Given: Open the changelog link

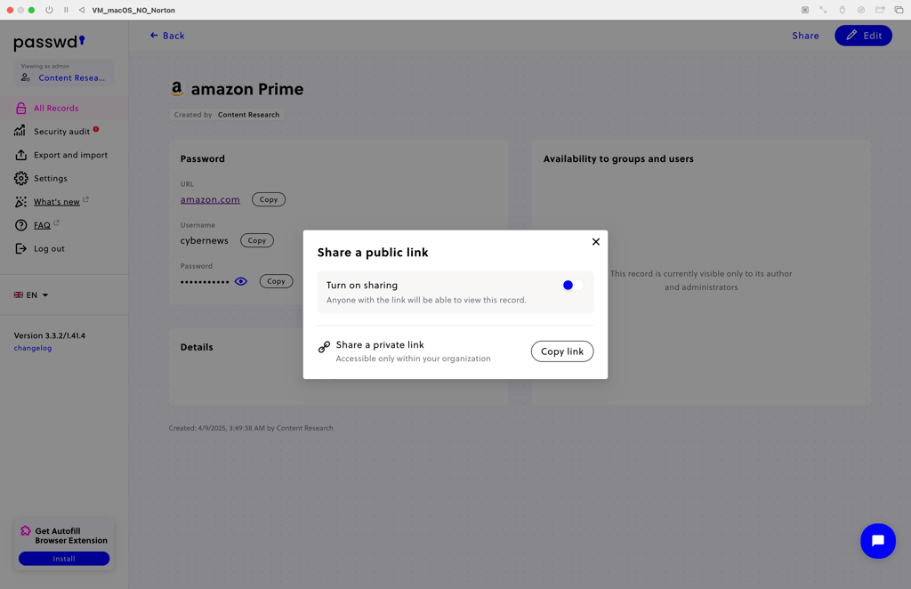Looking at the screenshot, I should point(33,348).
